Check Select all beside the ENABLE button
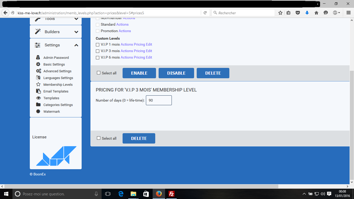Viewport: 354px width, 199px height. pyautogui.click(x=98, y=73)
